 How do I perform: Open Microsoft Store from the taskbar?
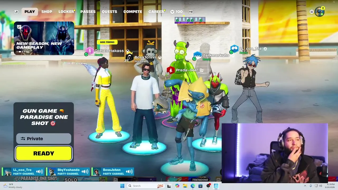pos(200,186)
